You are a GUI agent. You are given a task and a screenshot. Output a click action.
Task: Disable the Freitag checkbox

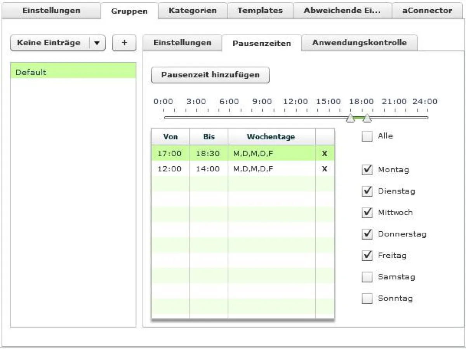[x=367, y=255]
